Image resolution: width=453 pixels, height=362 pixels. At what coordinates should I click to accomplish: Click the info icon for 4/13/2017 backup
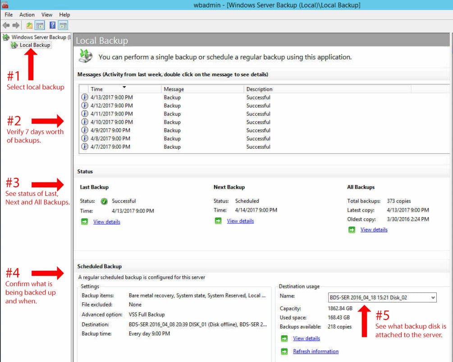pyautogui.click(x=84, y=97)
